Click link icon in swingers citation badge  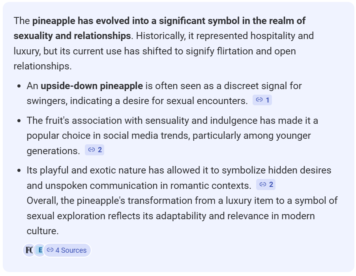259,100
